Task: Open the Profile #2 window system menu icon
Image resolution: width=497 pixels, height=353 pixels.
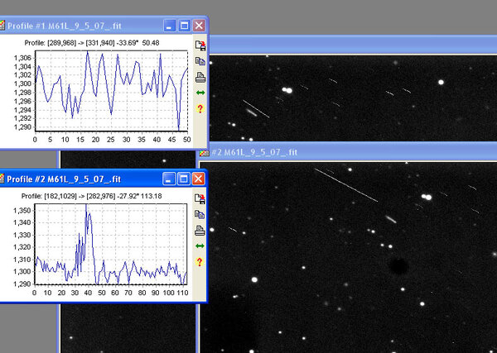Action: click(2, 179)
